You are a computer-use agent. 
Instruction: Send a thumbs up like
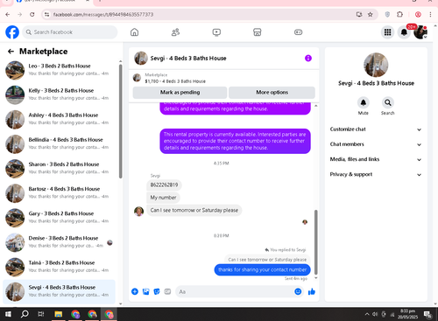pyautogui.click(x=312, y=291)
